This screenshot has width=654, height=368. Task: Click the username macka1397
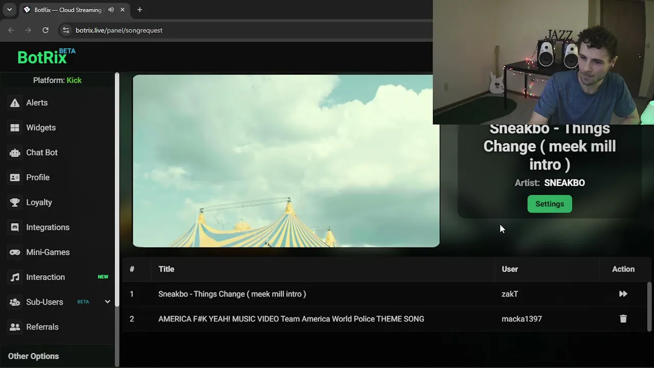522,319
